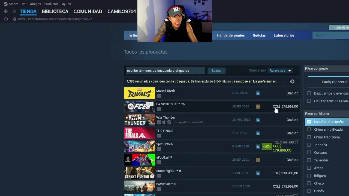Go forward with the right arrow
Image resolution: width=349 pixels, height=196 pixels.
(x=14, y=11)
